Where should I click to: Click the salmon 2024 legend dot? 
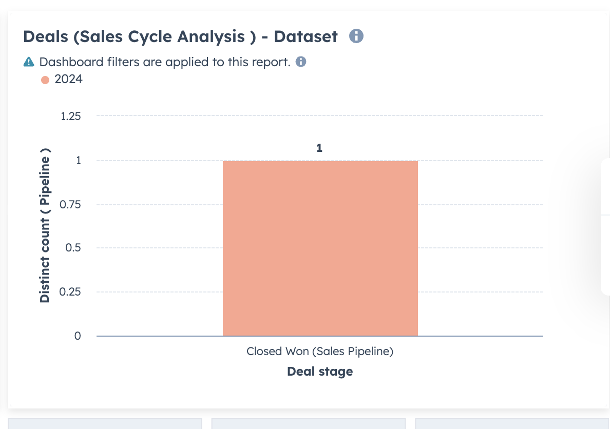(x=45, y=80)
